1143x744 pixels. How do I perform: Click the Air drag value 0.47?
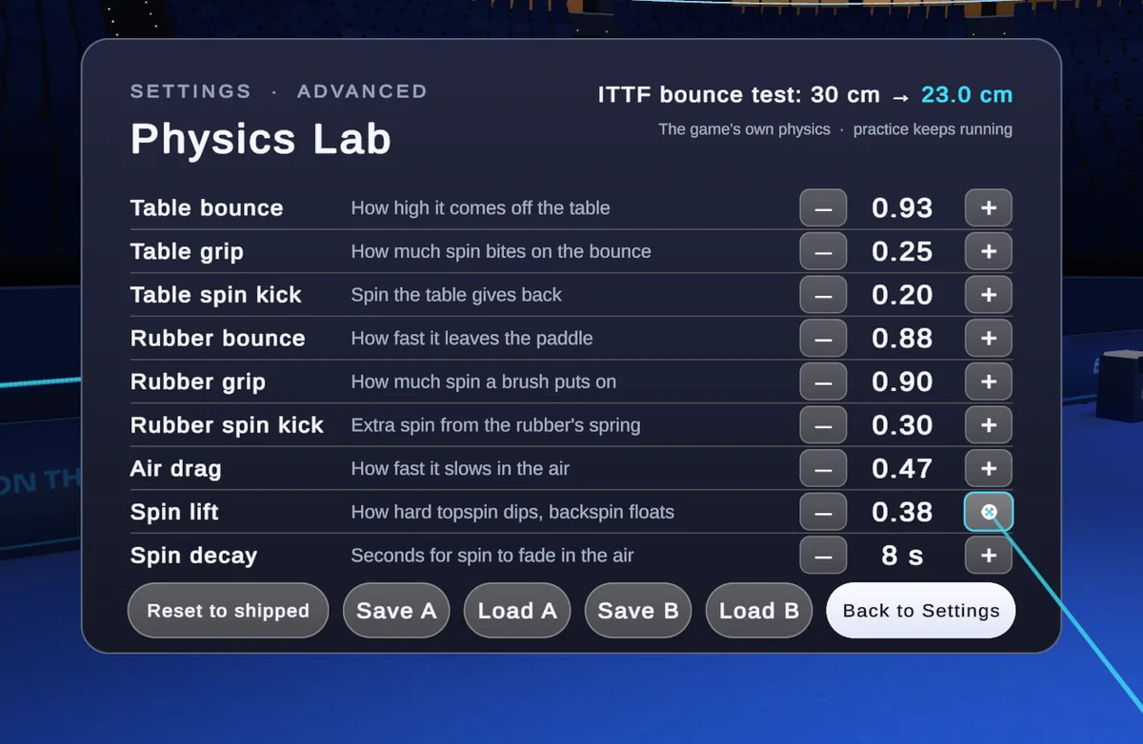point(902,469)
